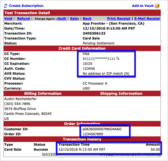Click the Credit Card Information section header
168x161 pixels.
coord(82,48)
